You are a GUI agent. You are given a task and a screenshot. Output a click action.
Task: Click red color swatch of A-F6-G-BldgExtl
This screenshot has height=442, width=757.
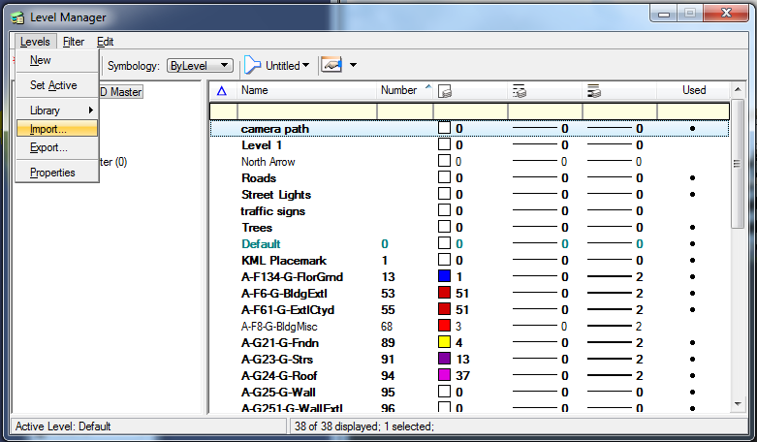coord(444,293)
